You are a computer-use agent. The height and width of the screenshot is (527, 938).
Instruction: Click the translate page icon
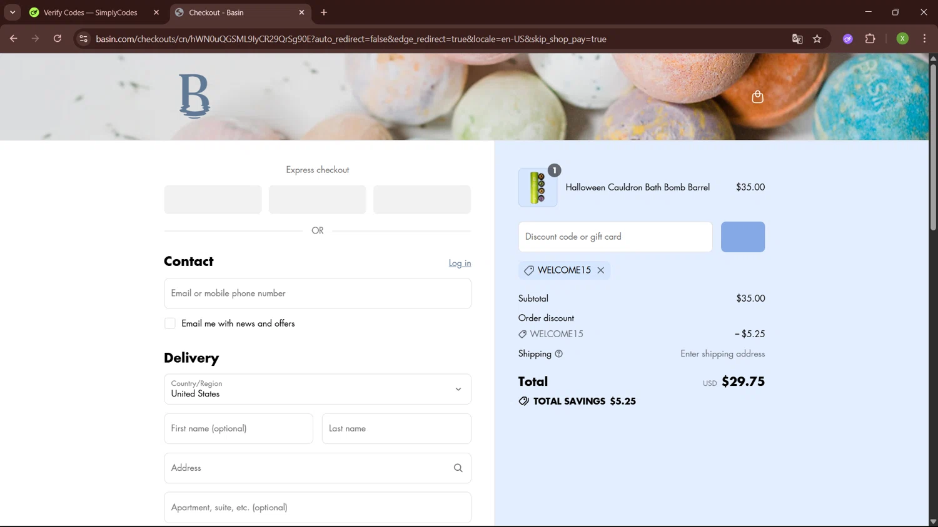click(x=797, y=39)
